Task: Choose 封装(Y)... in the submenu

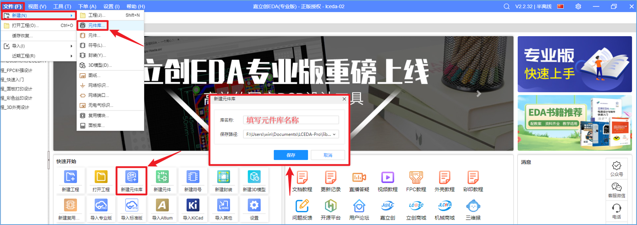Action: (x=110, y=55)
